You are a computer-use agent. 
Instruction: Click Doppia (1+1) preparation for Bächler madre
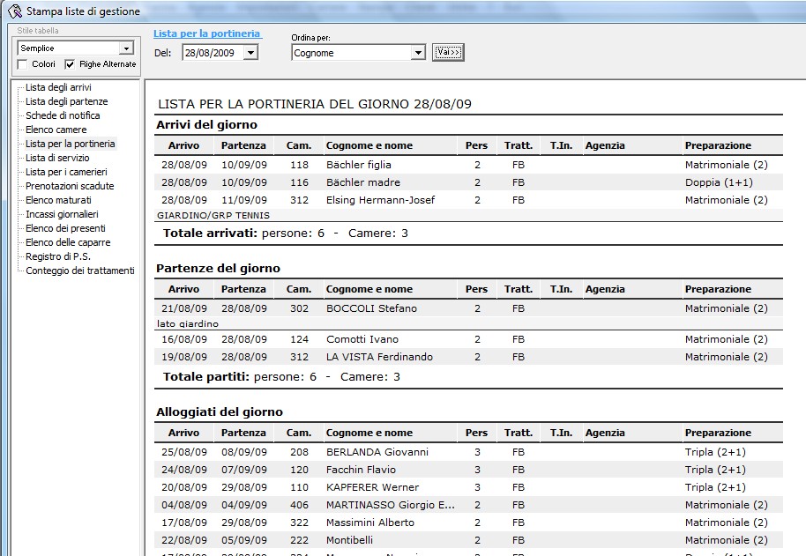click(719, 182)
